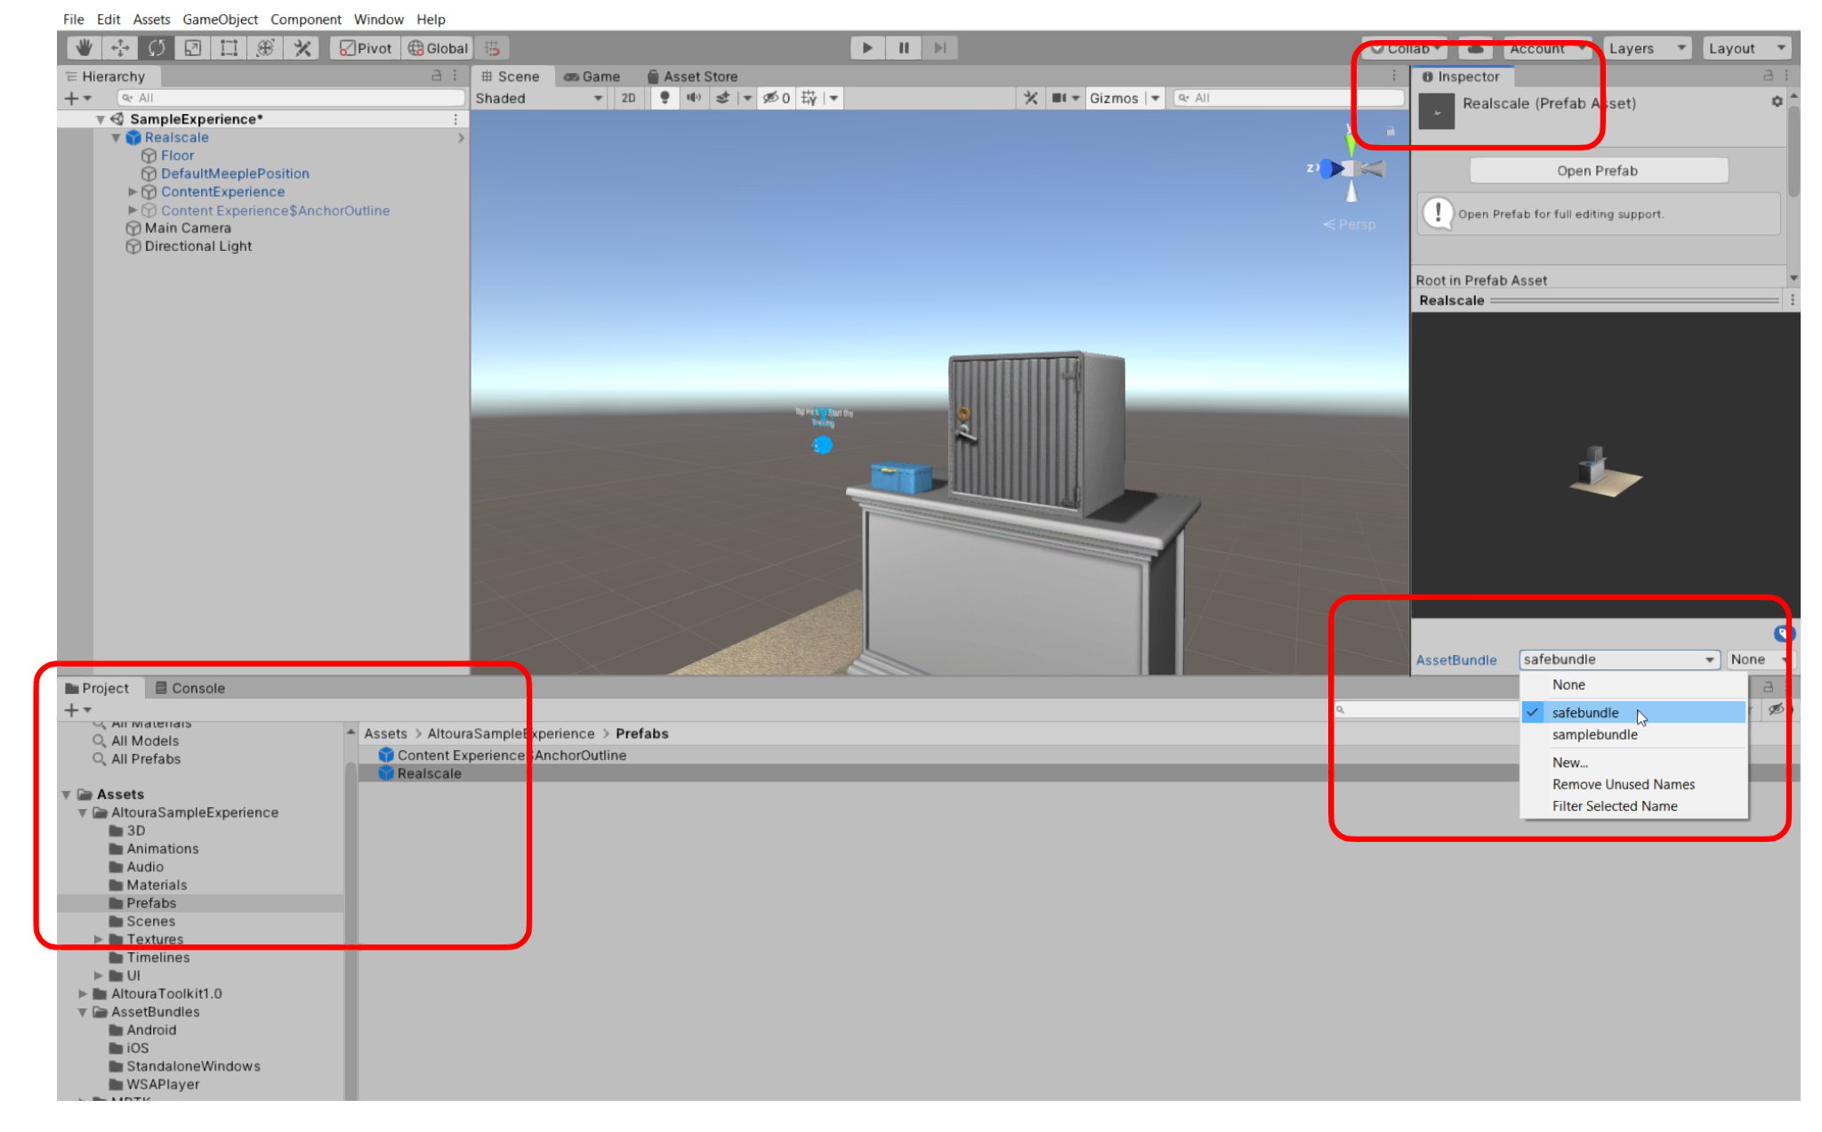The height and width of the screenshot is (1132, 1822).
Task: Click the Open Prefab button
Action: click(1598, 171)
